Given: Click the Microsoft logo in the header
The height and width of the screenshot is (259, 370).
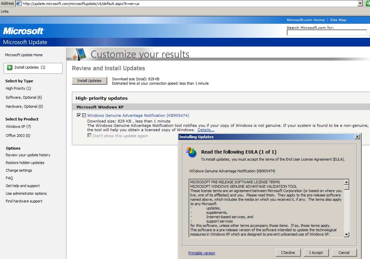Looking at the screenshot, I should [x=23, y=31].
